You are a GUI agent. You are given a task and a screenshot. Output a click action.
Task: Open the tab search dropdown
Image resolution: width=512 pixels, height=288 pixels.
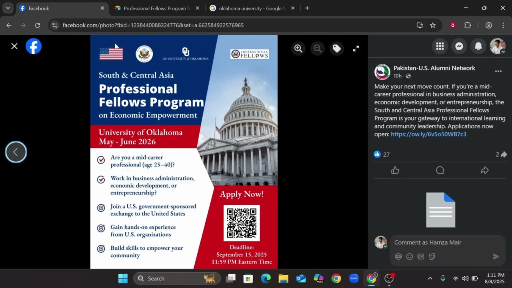pyautogui.click(x=8, y=8)
